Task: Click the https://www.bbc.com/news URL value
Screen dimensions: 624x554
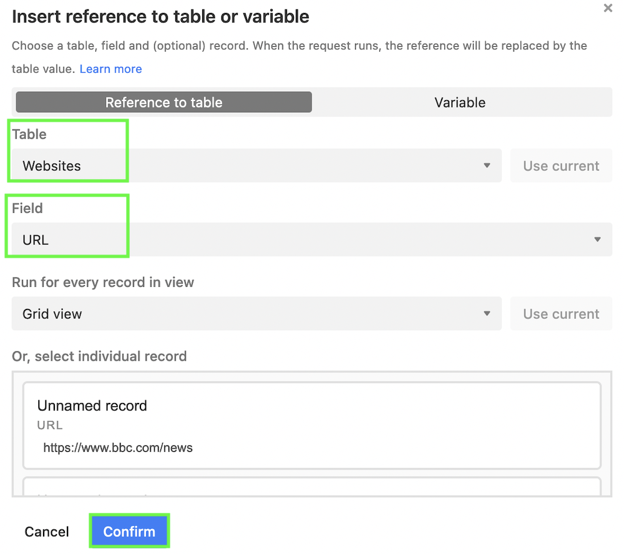Action: 118,447
